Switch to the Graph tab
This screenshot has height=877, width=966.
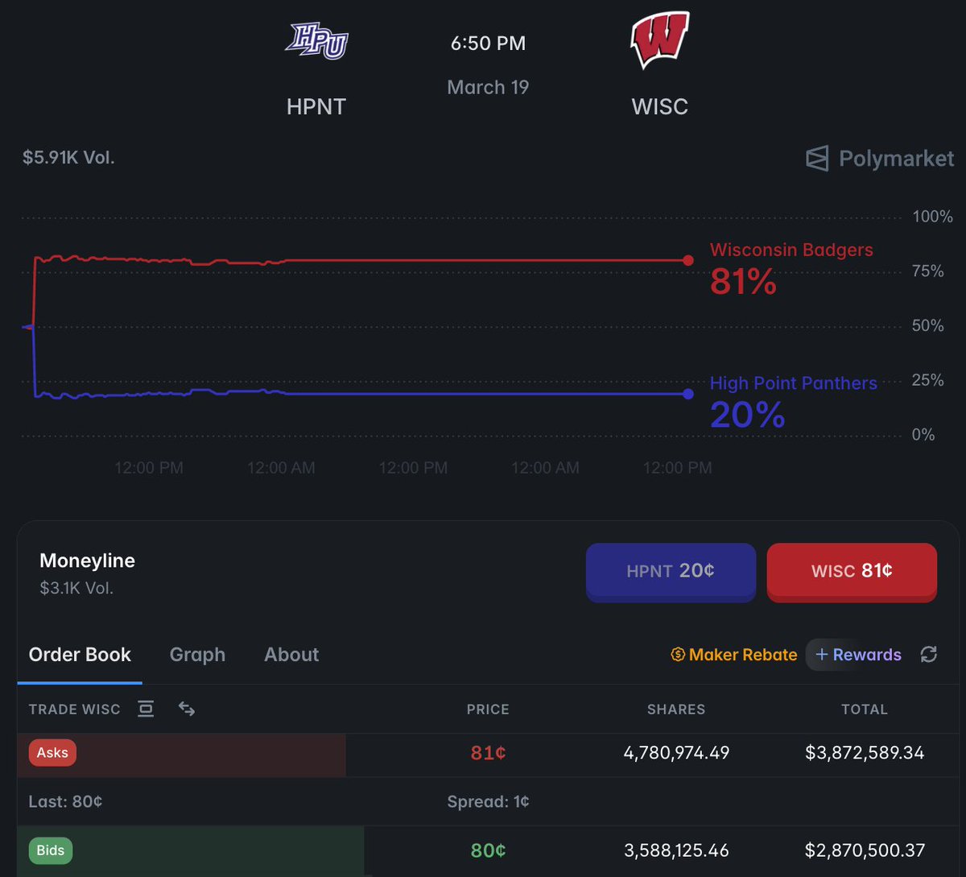[197, 655]
